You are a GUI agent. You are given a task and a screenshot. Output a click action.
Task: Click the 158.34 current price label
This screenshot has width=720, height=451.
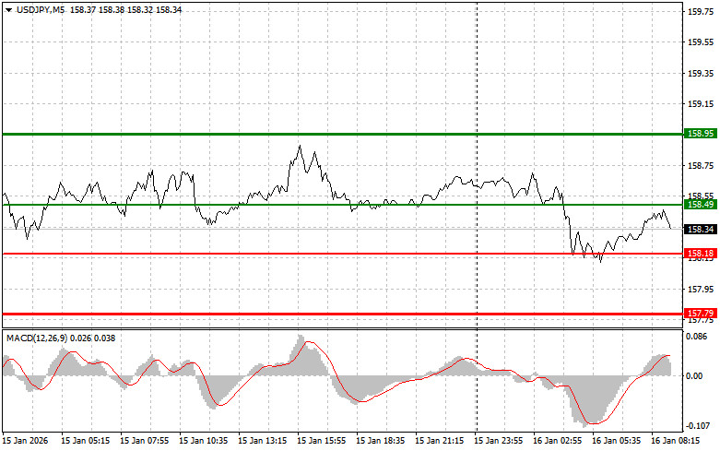[x=701, y=229]
